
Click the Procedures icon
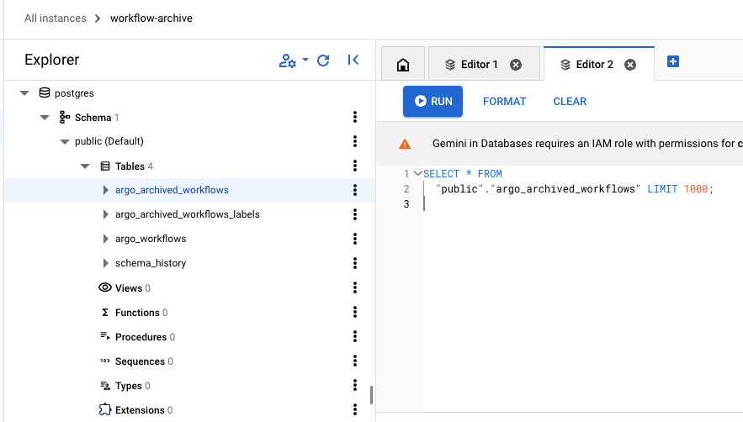click(104, 336)
